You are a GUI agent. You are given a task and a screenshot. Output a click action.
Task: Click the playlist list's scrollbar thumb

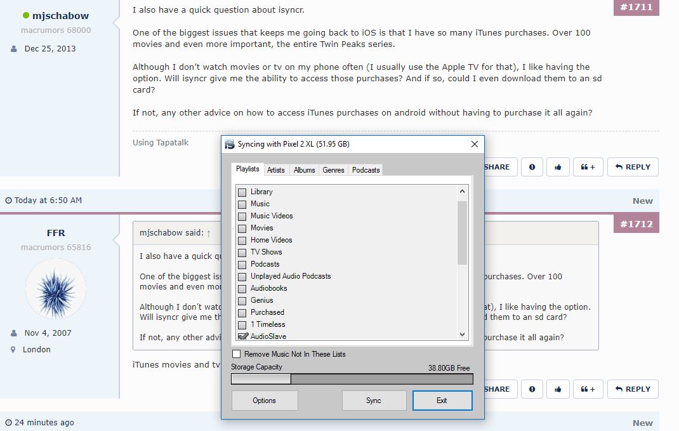coord(462,232)
